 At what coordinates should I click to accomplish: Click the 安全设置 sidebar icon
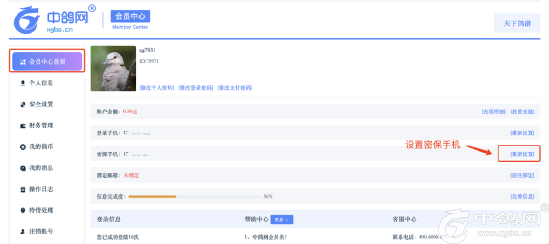[x=23, y=105]
